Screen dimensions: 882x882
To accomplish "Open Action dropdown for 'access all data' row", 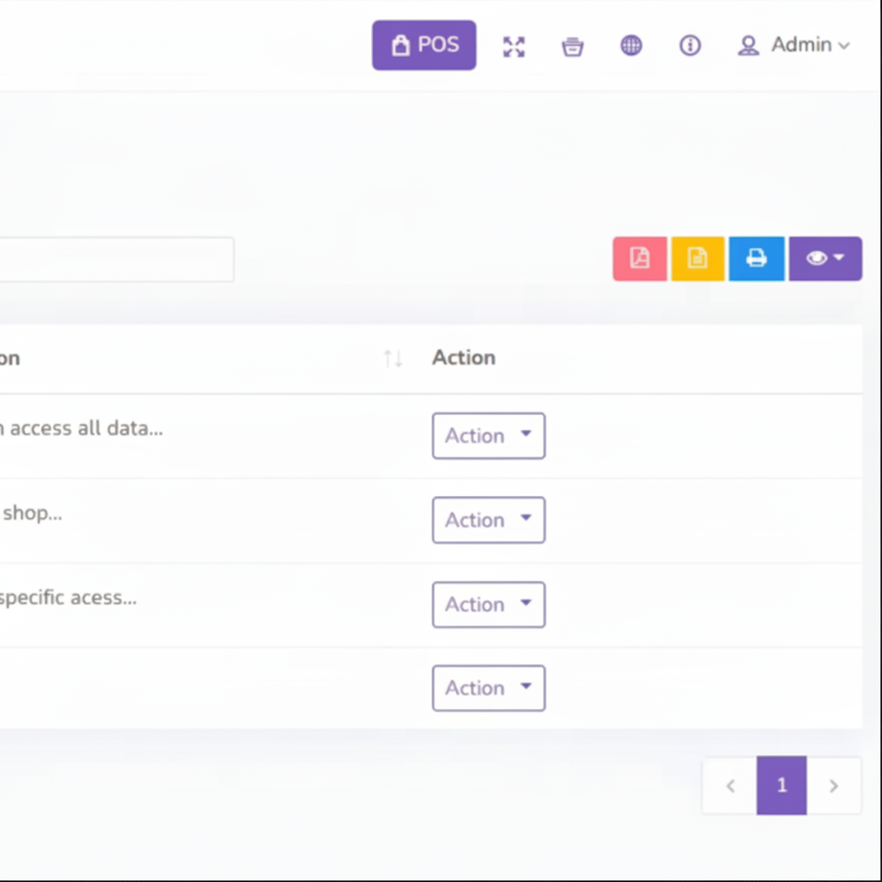I will click(488, 435).
